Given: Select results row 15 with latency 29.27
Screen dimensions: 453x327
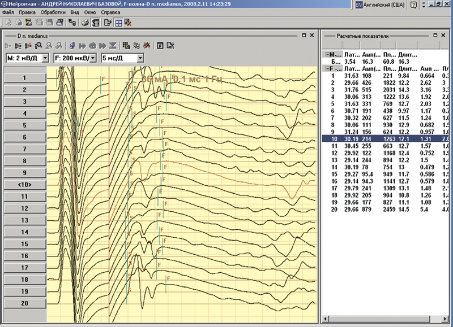Looking at the screenshot, I should pos(386,174).
